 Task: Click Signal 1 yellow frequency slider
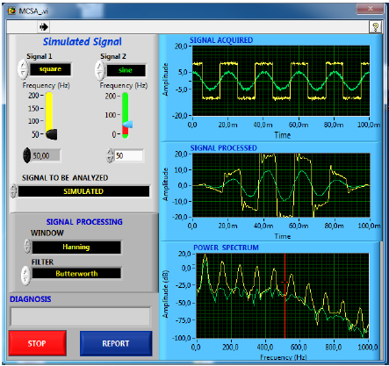click(49, 115)
